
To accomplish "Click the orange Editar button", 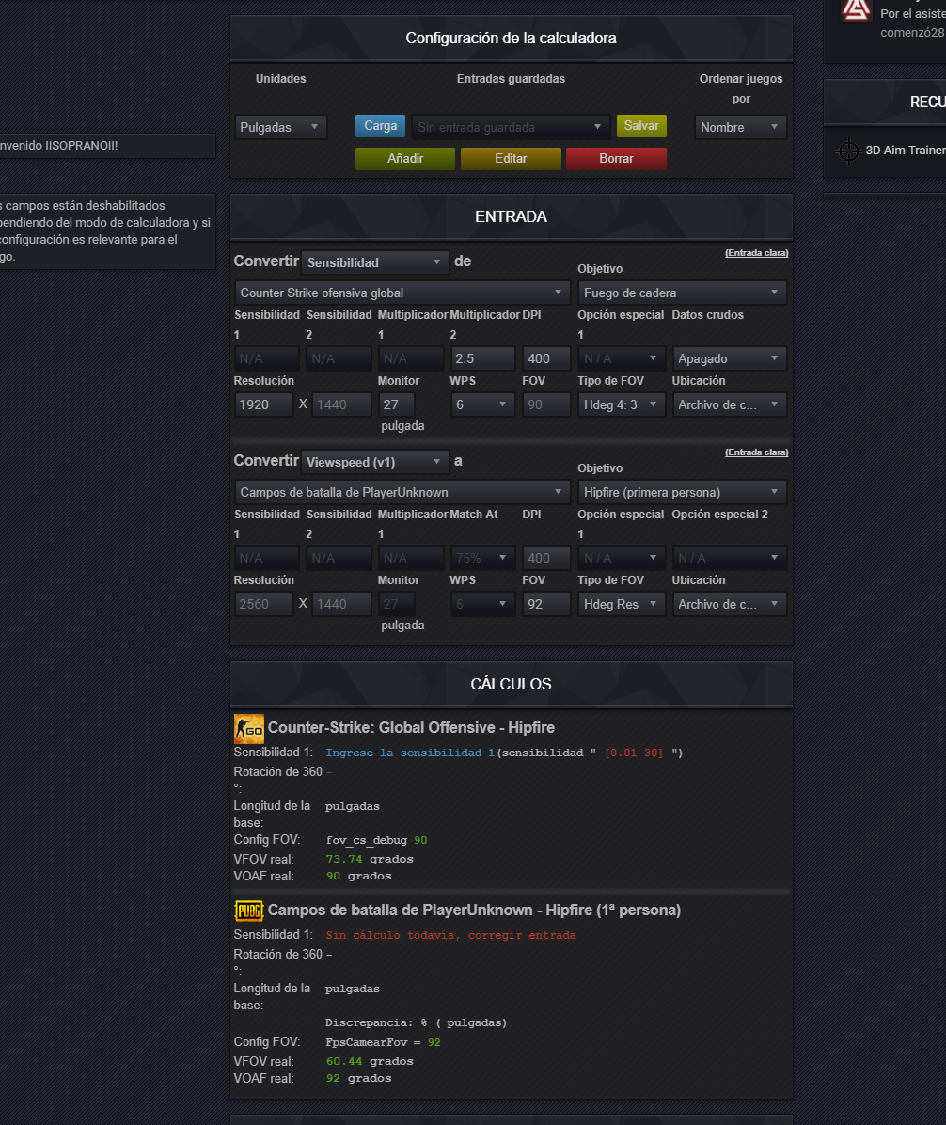I will pos(511,159).
